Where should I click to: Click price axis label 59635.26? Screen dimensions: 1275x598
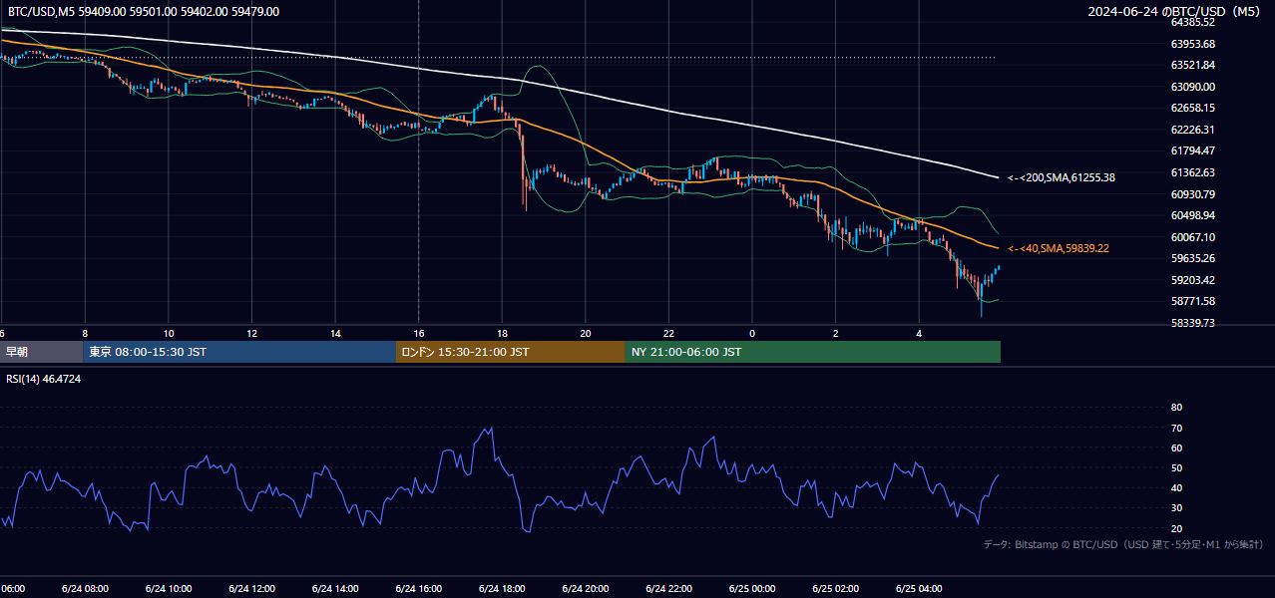pos(1193,258)
